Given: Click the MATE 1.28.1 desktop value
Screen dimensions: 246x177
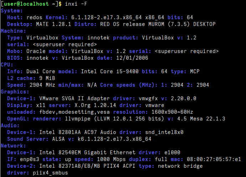Looking at the screenshot, I should point(53,24).
